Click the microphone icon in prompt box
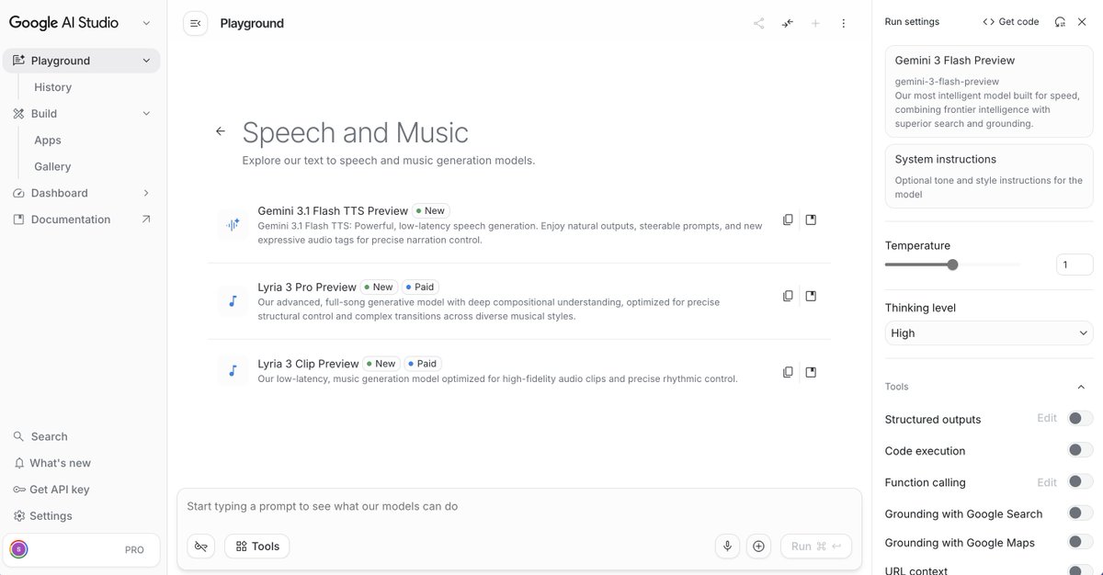 coord(728,546)
